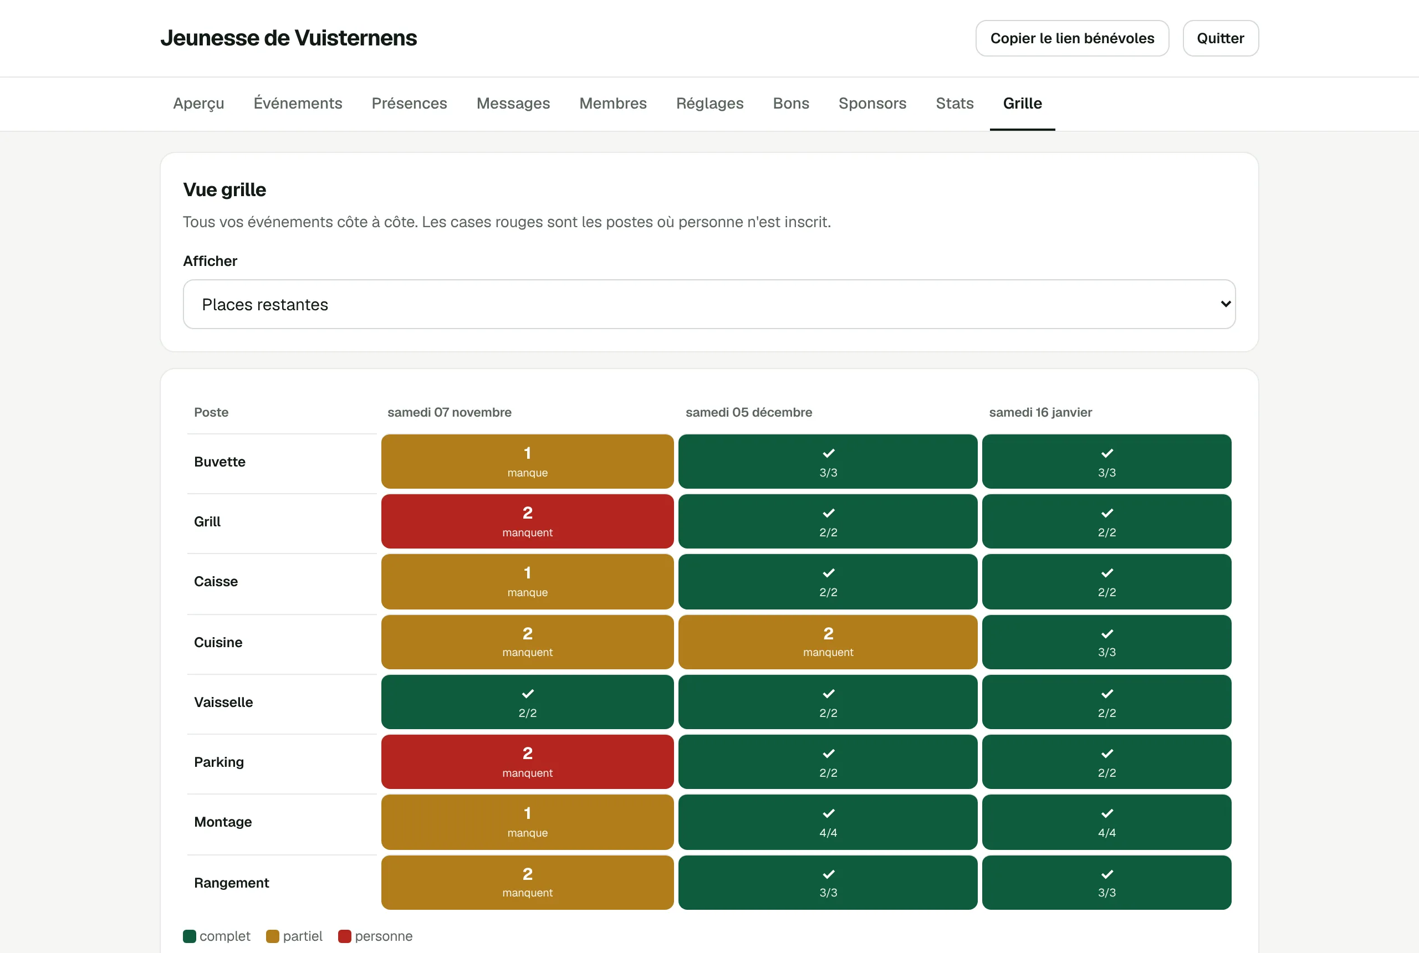Click the red Grill cell for 07 novembre
1419x953 pixels.
527,521
